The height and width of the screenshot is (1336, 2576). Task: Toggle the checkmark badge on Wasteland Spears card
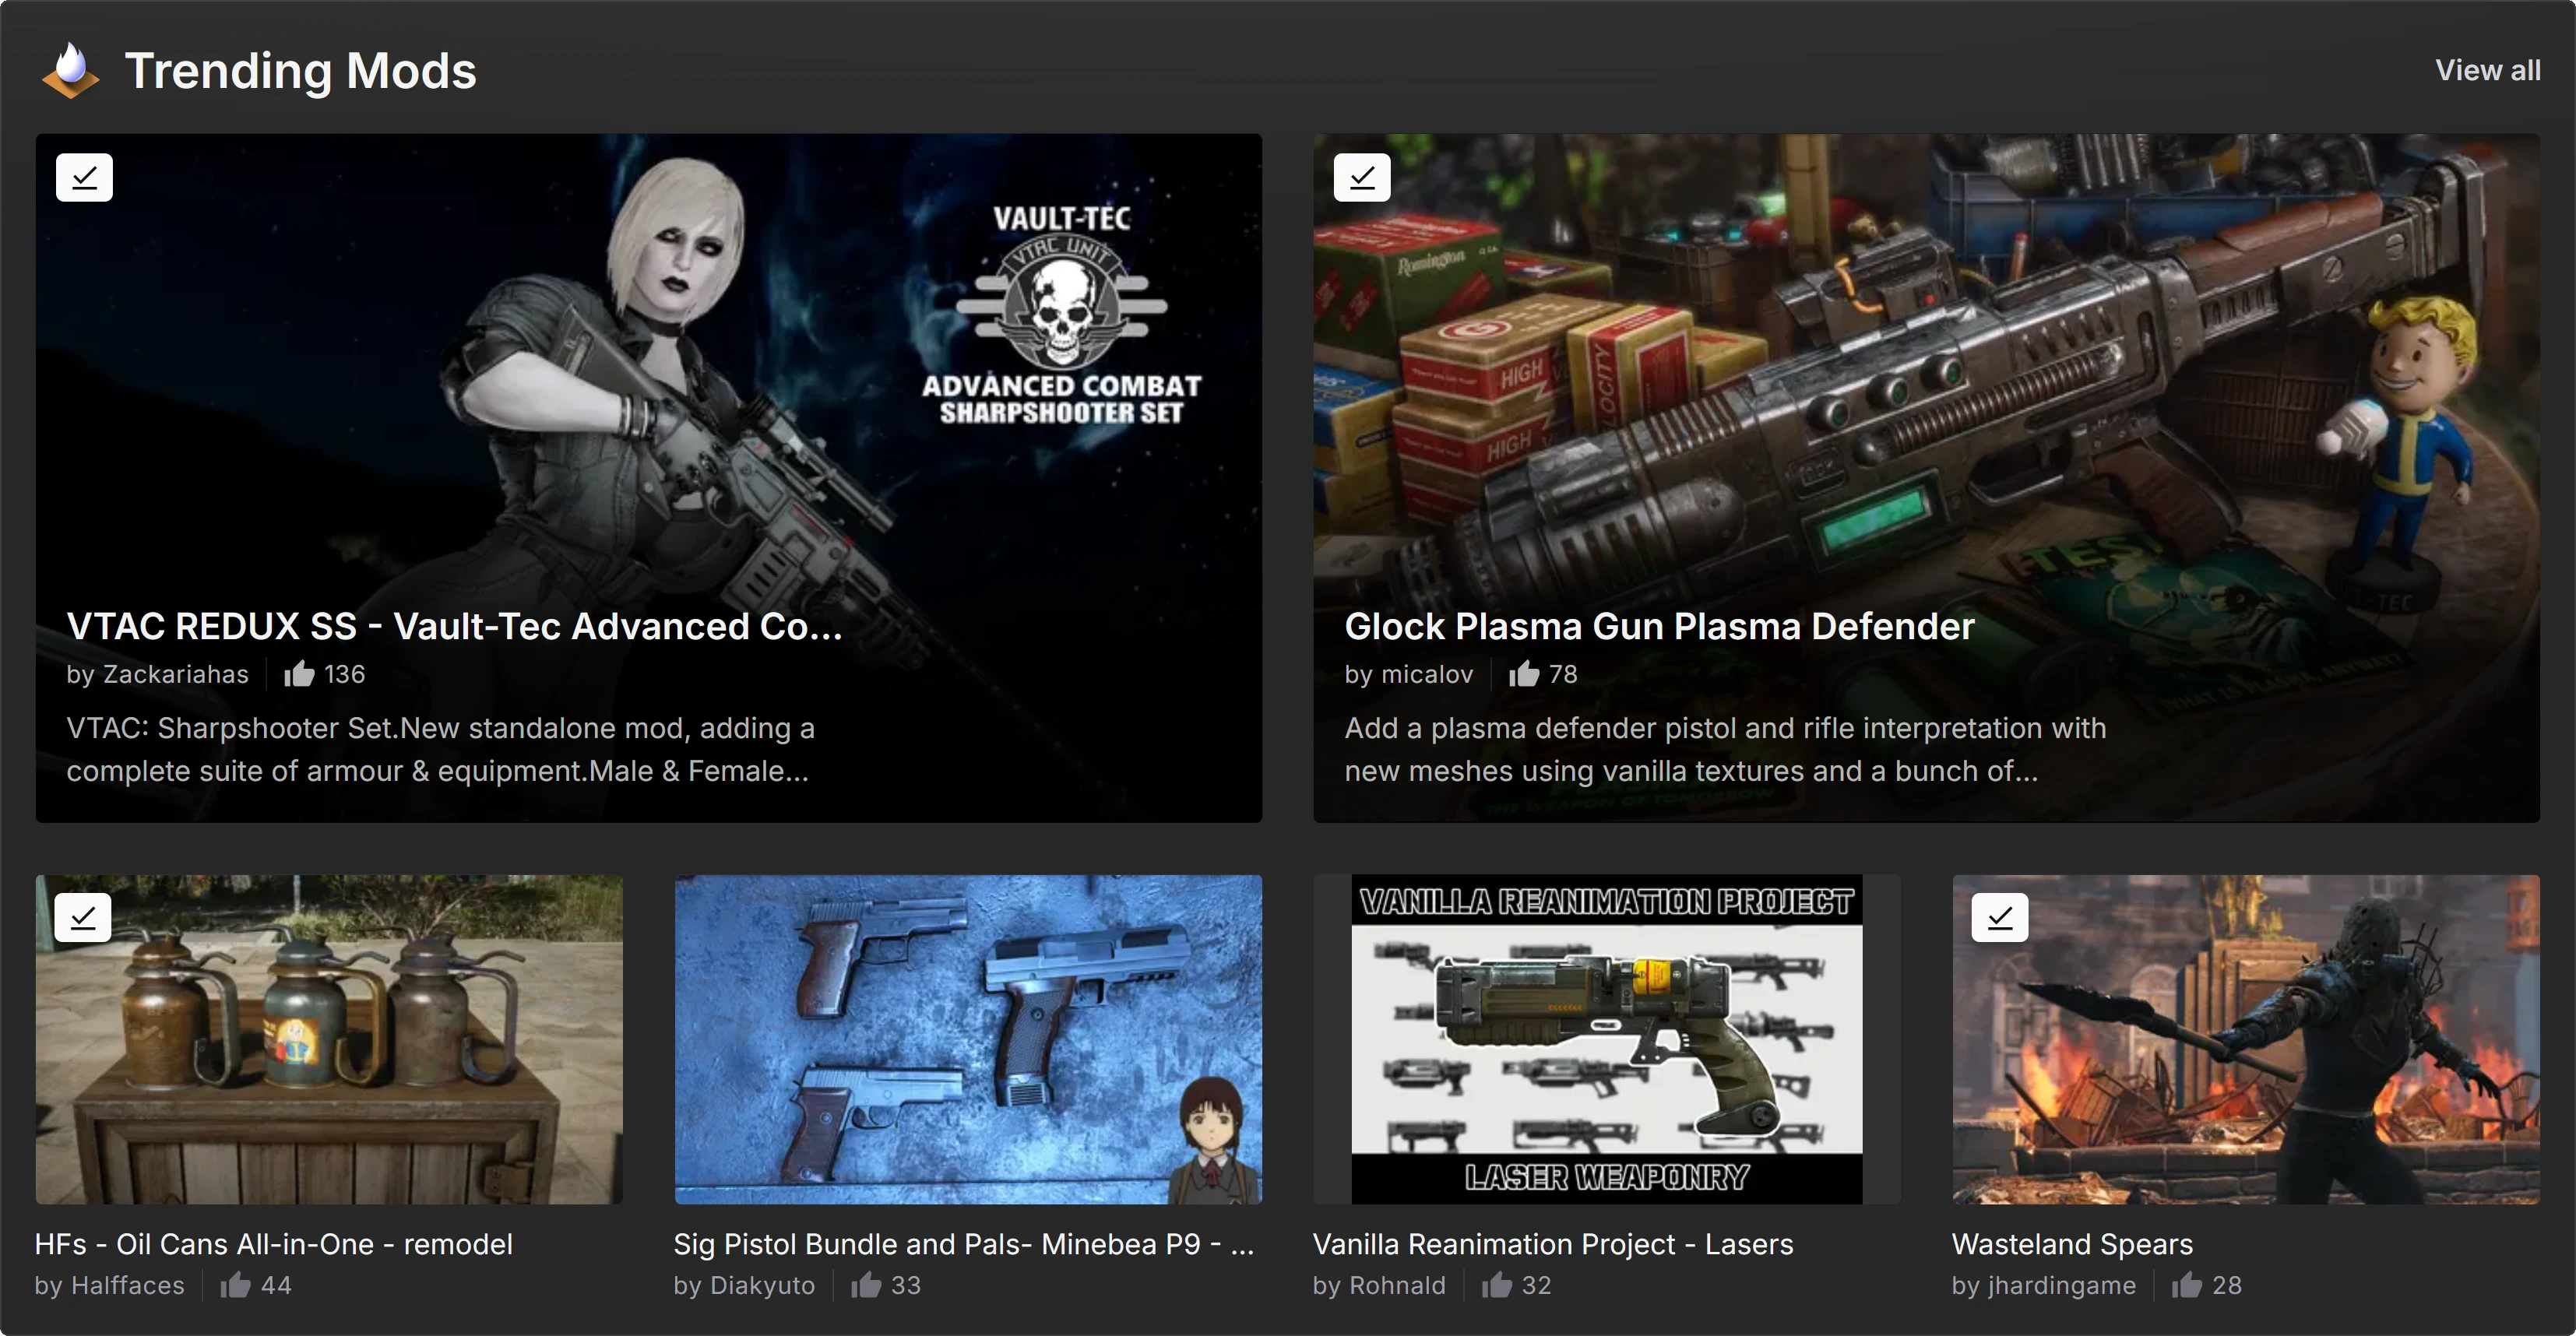[2000, 917]
